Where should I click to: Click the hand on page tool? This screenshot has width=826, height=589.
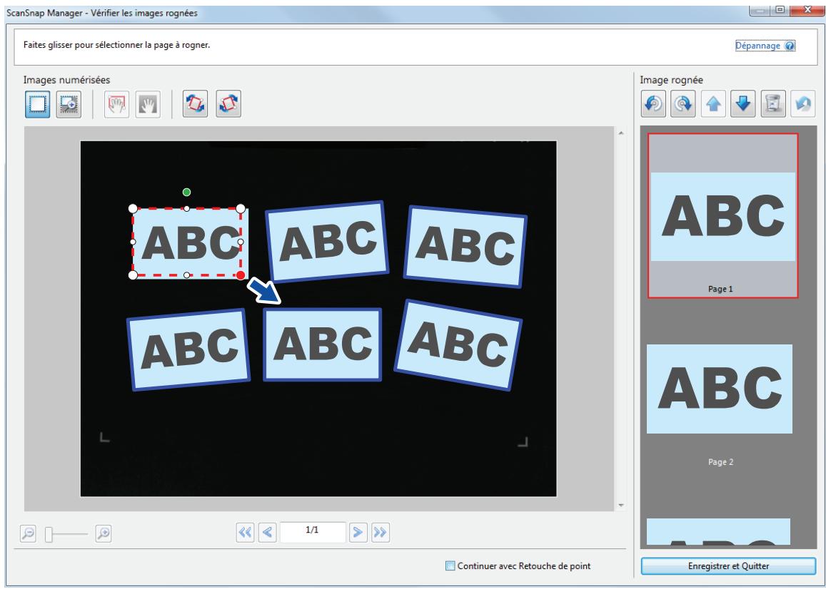tap(116, 103)
